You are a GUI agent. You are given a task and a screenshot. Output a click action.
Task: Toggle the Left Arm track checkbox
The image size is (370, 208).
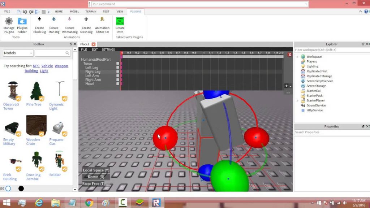point(118,76)
